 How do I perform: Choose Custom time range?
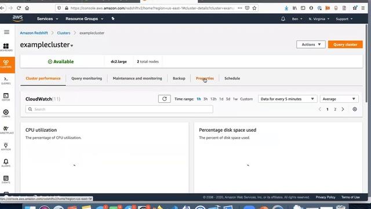tap(246, 99)
